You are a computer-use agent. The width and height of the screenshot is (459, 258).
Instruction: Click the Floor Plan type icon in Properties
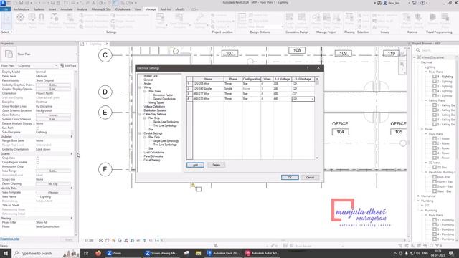[9, 54]
